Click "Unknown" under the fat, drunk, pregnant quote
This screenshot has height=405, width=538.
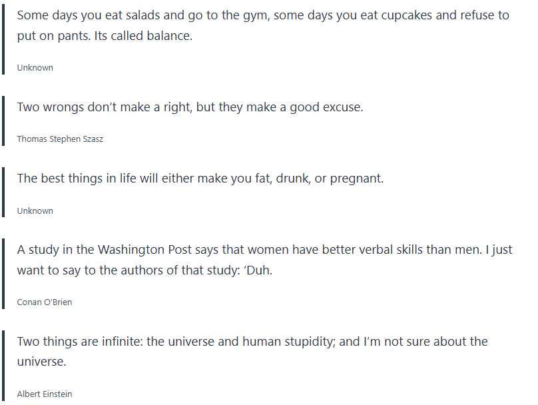[35, 211]
